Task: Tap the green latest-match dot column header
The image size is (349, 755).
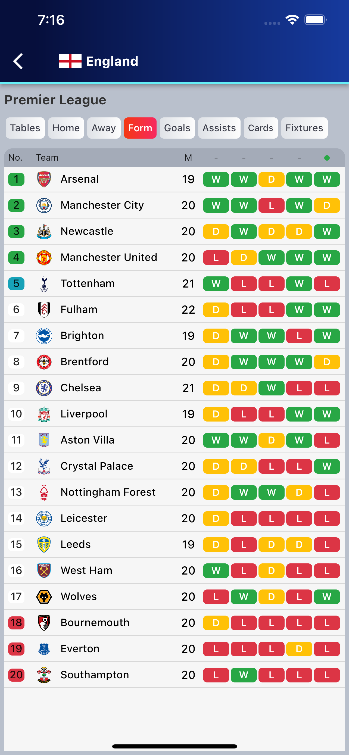Action: pyautogui.click(x=327, y=158)
